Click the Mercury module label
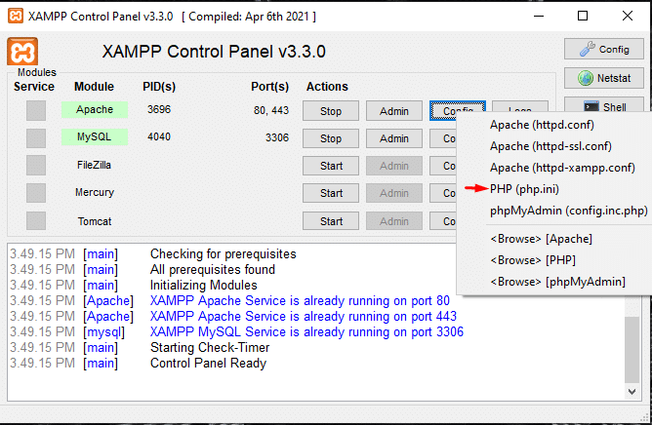The image size is (652, 425). click(95, 192)
